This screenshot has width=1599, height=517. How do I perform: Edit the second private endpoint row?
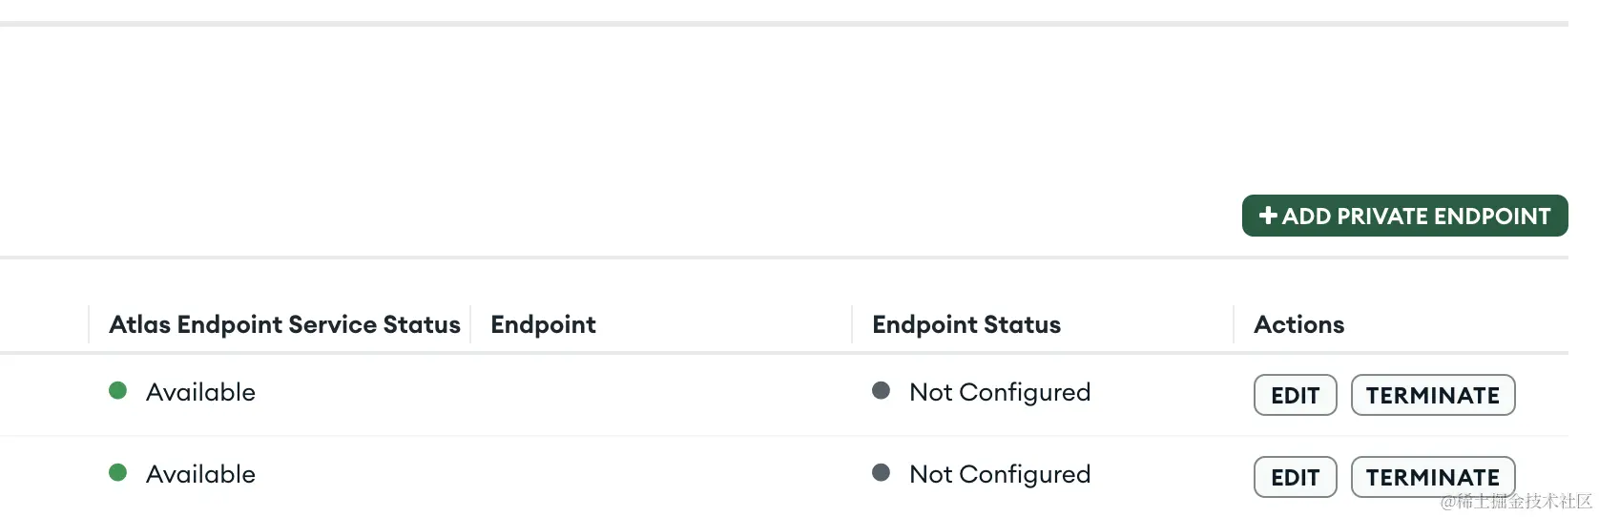pyautogui.click(x=1295, y=477)
